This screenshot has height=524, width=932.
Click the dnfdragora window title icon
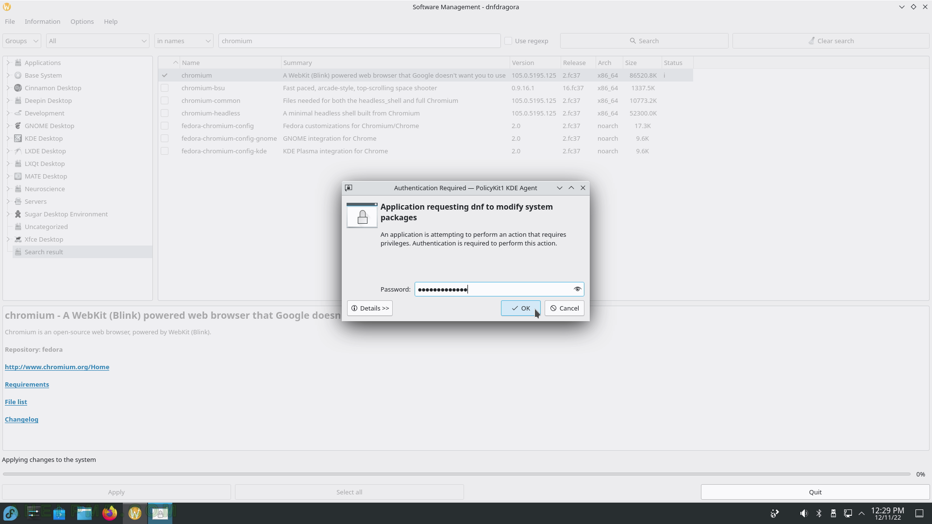point(7,7)
